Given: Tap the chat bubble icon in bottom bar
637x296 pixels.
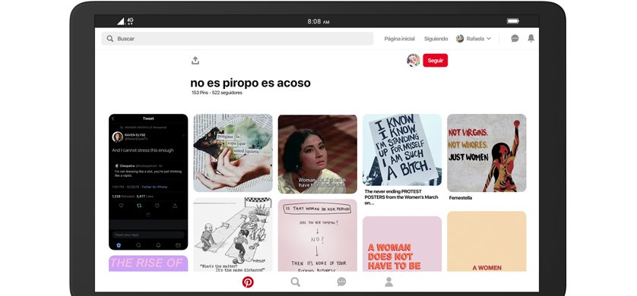Looking at the screenshot, I should (x=341, y=282).
